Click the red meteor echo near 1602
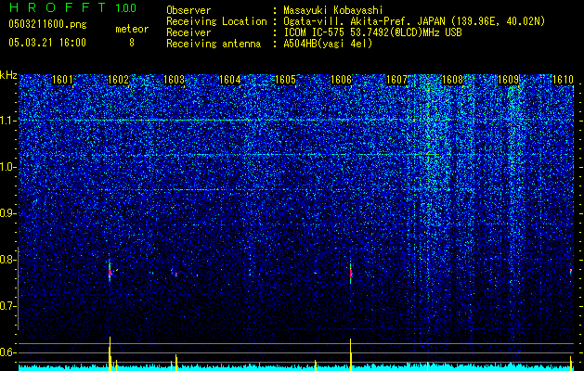This screenshot has height=371, width=584. 110,273
